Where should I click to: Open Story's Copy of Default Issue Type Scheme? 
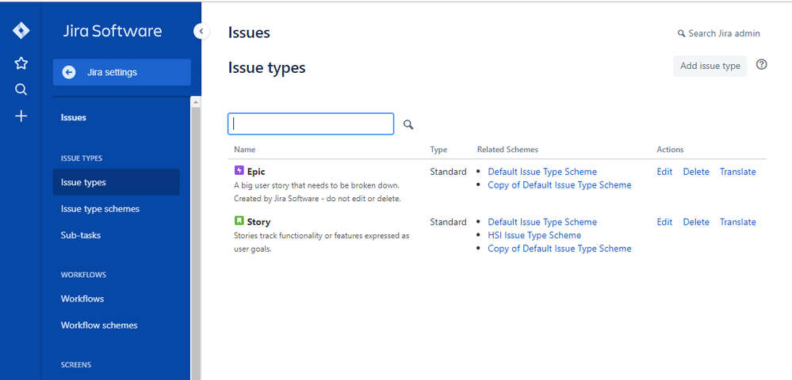pyautogui.click(x=559, y=249)
